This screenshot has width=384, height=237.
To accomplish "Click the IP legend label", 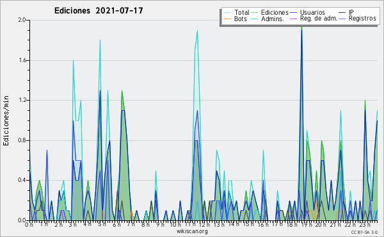I will pos(351,12).
